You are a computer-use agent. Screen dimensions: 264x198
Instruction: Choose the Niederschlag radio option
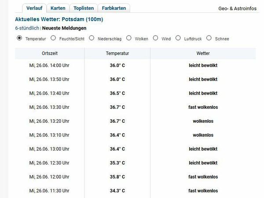tap(92, 38)
